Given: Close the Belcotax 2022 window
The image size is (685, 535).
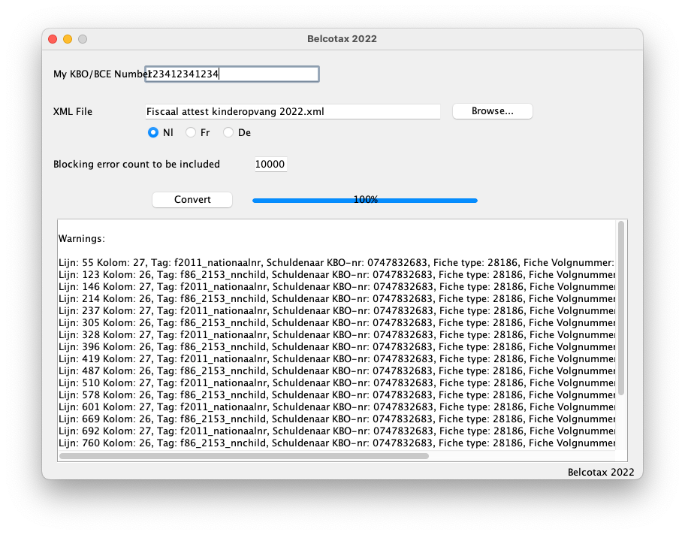Looking at the screenshot, I should click(53, 39).
